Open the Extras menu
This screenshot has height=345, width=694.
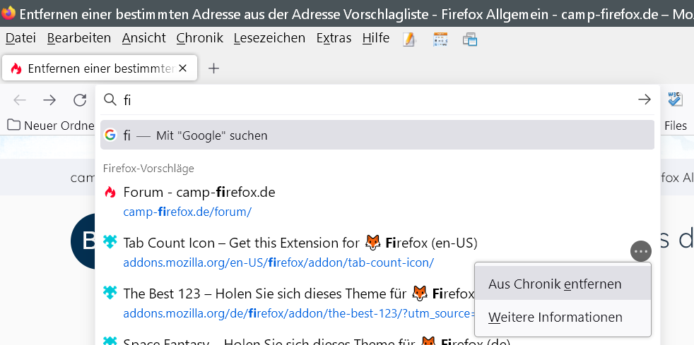coord(334,38)
